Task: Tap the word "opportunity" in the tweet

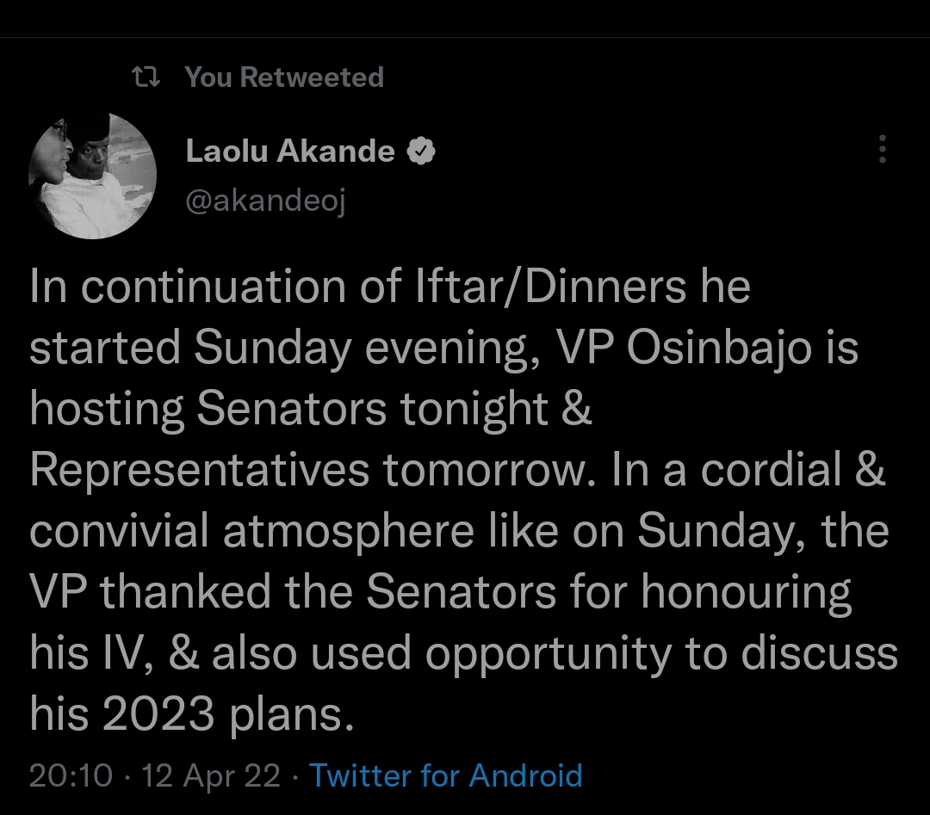Action: tap(549, 654)
